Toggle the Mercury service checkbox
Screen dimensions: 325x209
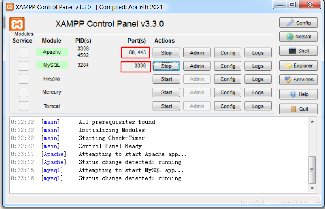point(23,92)
